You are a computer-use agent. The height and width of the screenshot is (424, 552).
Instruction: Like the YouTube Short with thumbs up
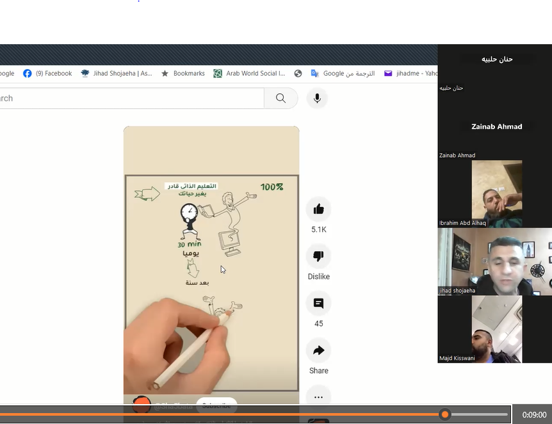coord(318,209)
